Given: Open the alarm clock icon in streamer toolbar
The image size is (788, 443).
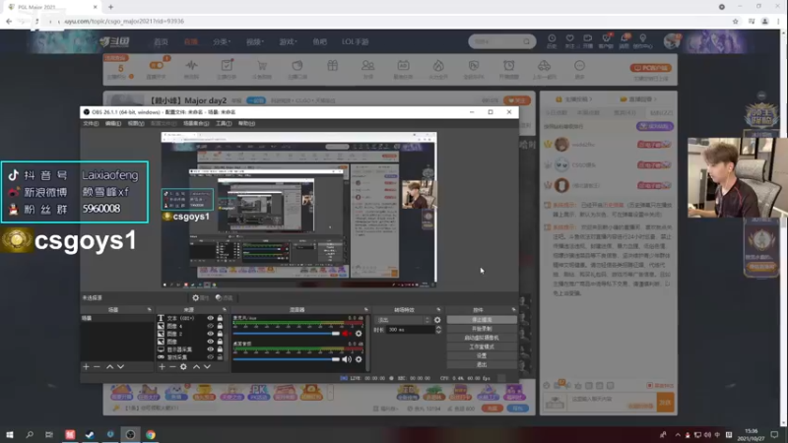Looking at the screenshot, I should click(x=508, y=66).
